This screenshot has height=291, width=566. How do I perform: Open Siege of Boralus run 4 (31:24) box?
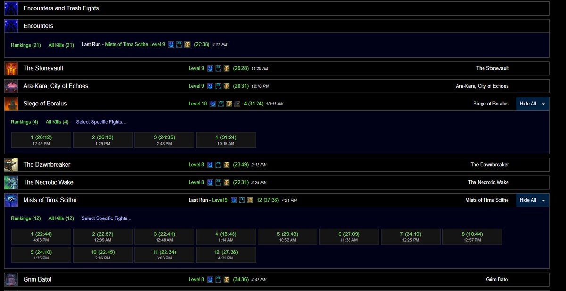click(x=226, y=140)
